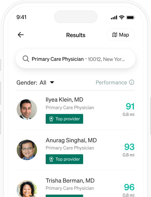Open Ilyea Klein's profile photo
Screen dimensions: 151x197
pos(27,109)
